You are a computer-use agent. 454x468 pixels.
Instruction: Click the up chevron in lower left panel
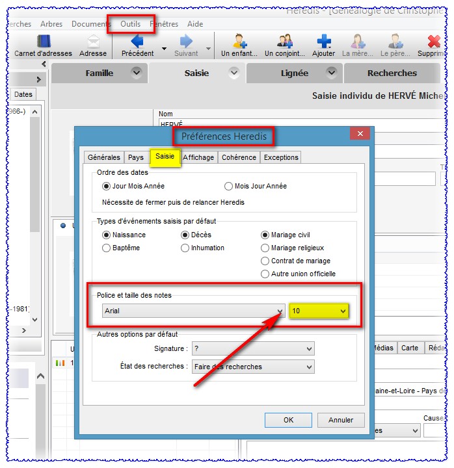pyautogui.click(x=40, y=376)
